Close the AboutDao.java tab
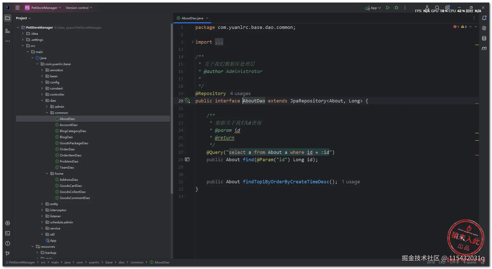 pyautogui.click(x=207, y=18)
